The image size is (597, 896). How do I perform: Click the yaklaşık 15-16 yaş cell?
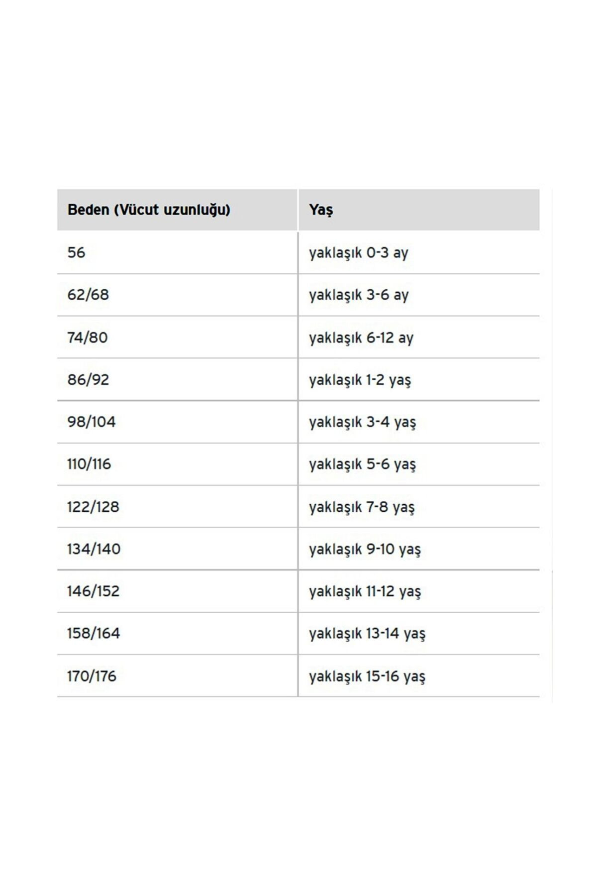pyautogui.click(x=419, y=675)
